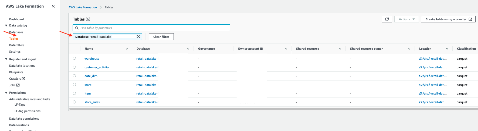The width and height of the screenshot is (478, 131).
Task: Open the customer_activity table link
Action: coord(97,67)
